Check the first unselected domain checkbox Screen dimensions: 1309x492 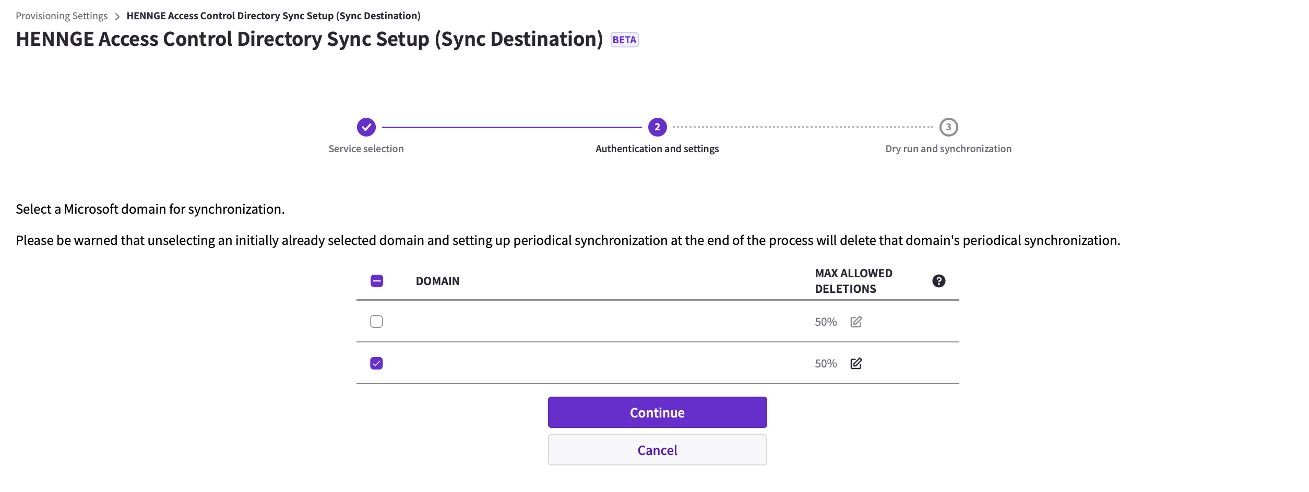(376, 322)
